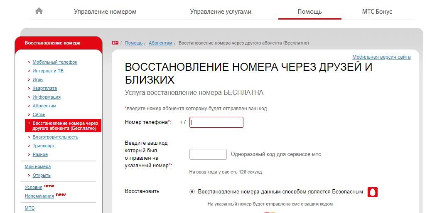
Task: Click the red MTS egg logo
Action: coord(372,192)
